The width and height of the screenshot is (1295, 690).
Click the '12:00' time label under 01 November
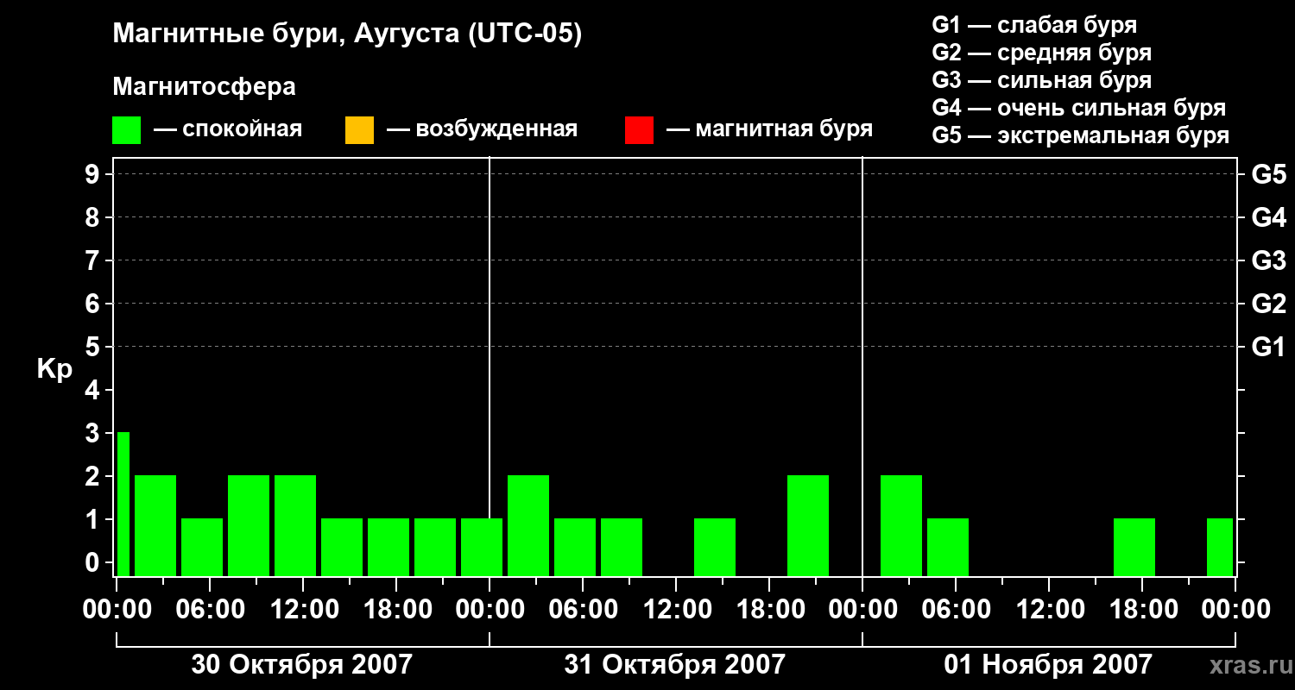tap(1049, 610)
